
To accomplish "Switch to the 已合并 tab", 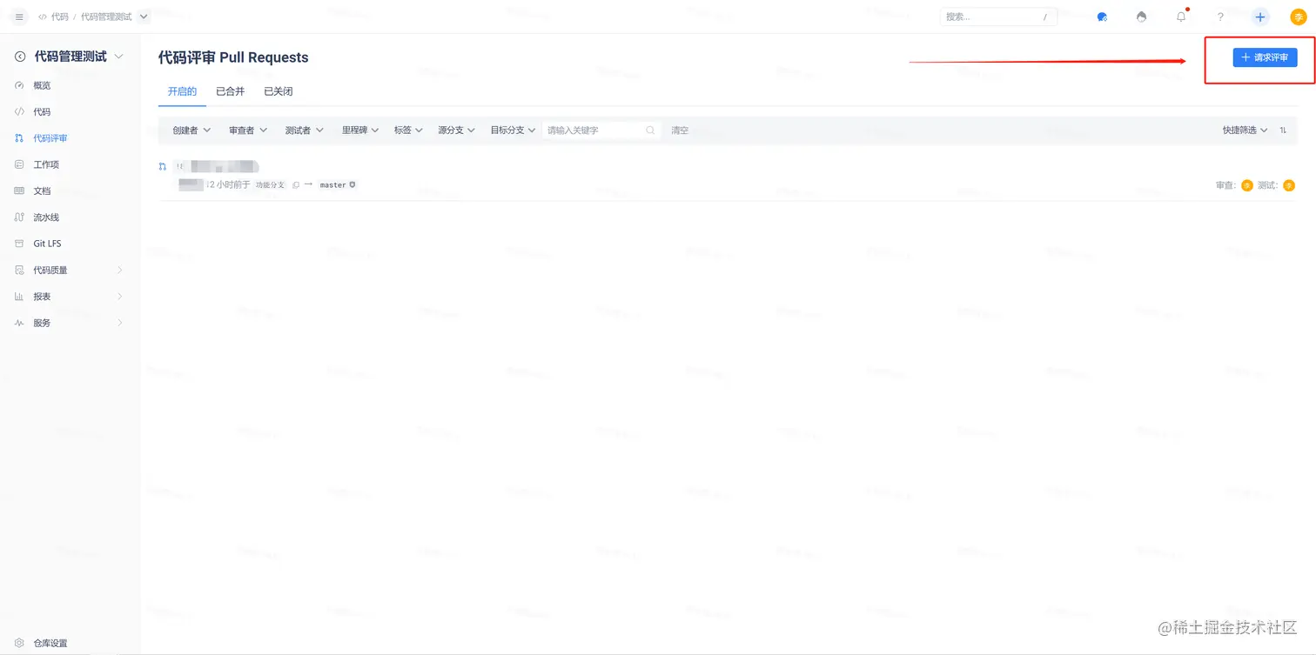I will click(x=230, y=90).
